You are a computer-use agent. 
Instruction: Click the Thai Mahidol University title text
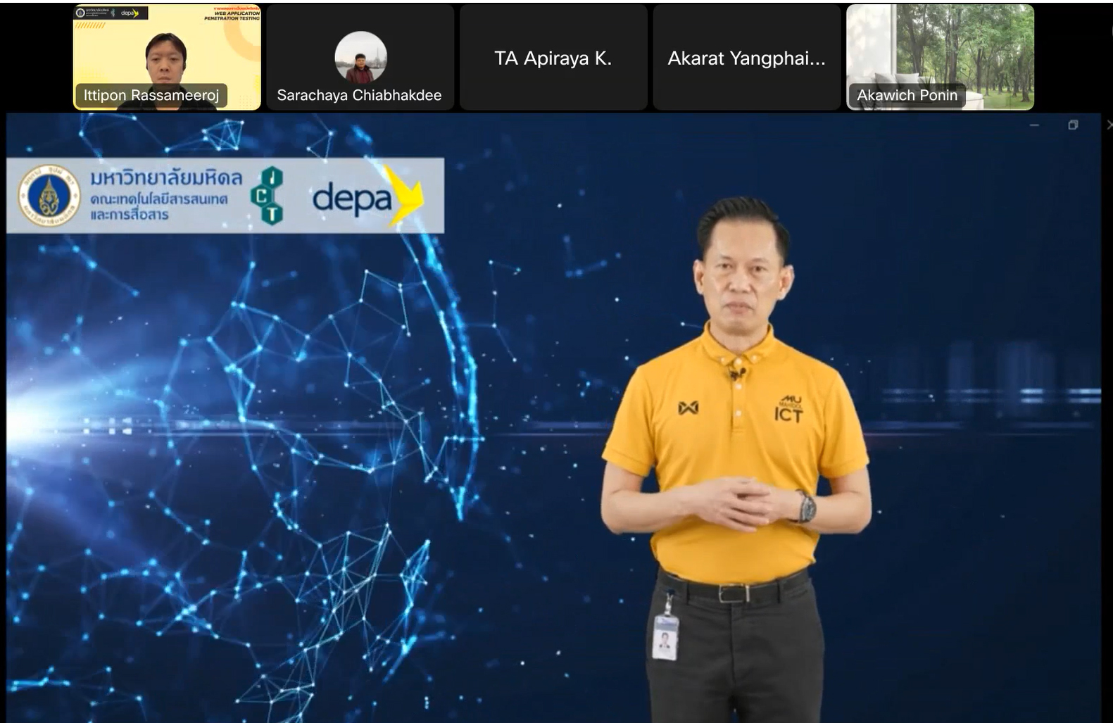coord(166,178)
